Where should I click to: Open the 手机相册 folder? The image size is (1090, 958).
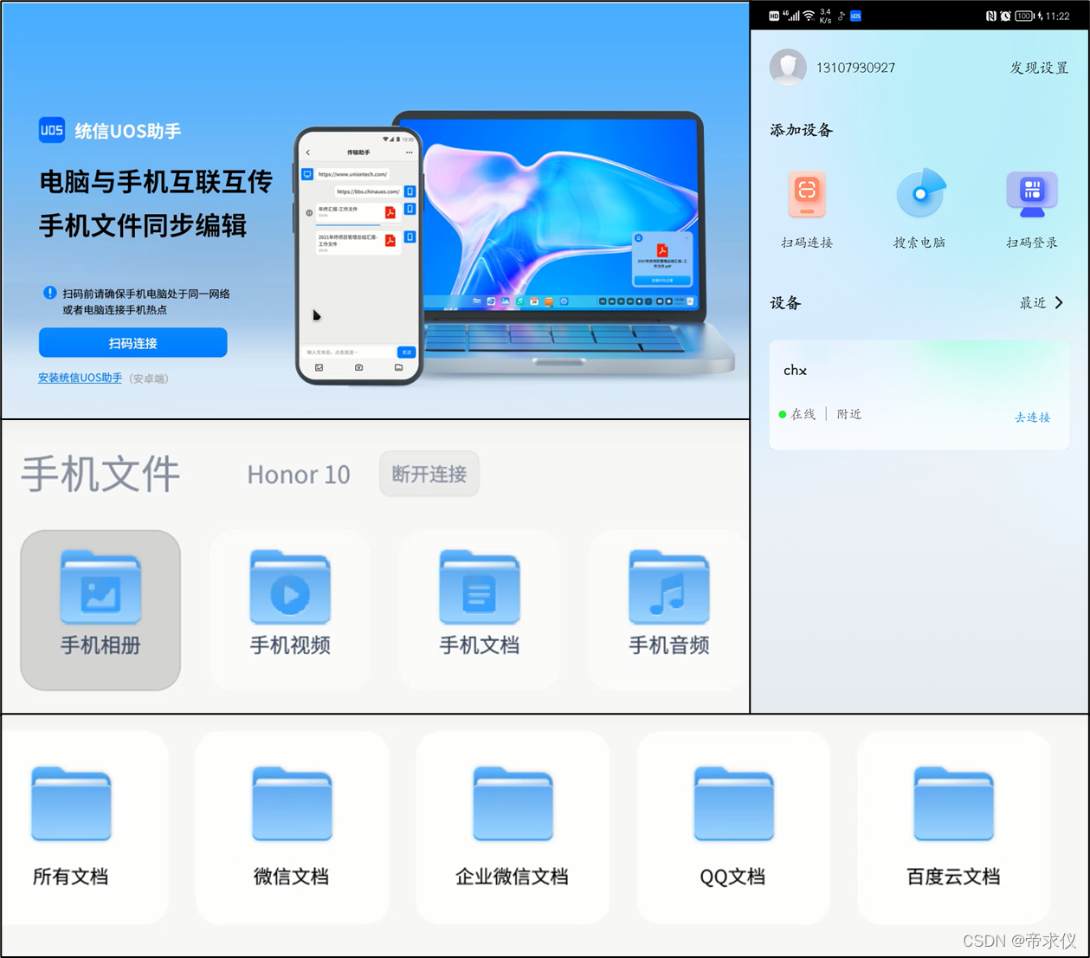click(x=100, y=610)
